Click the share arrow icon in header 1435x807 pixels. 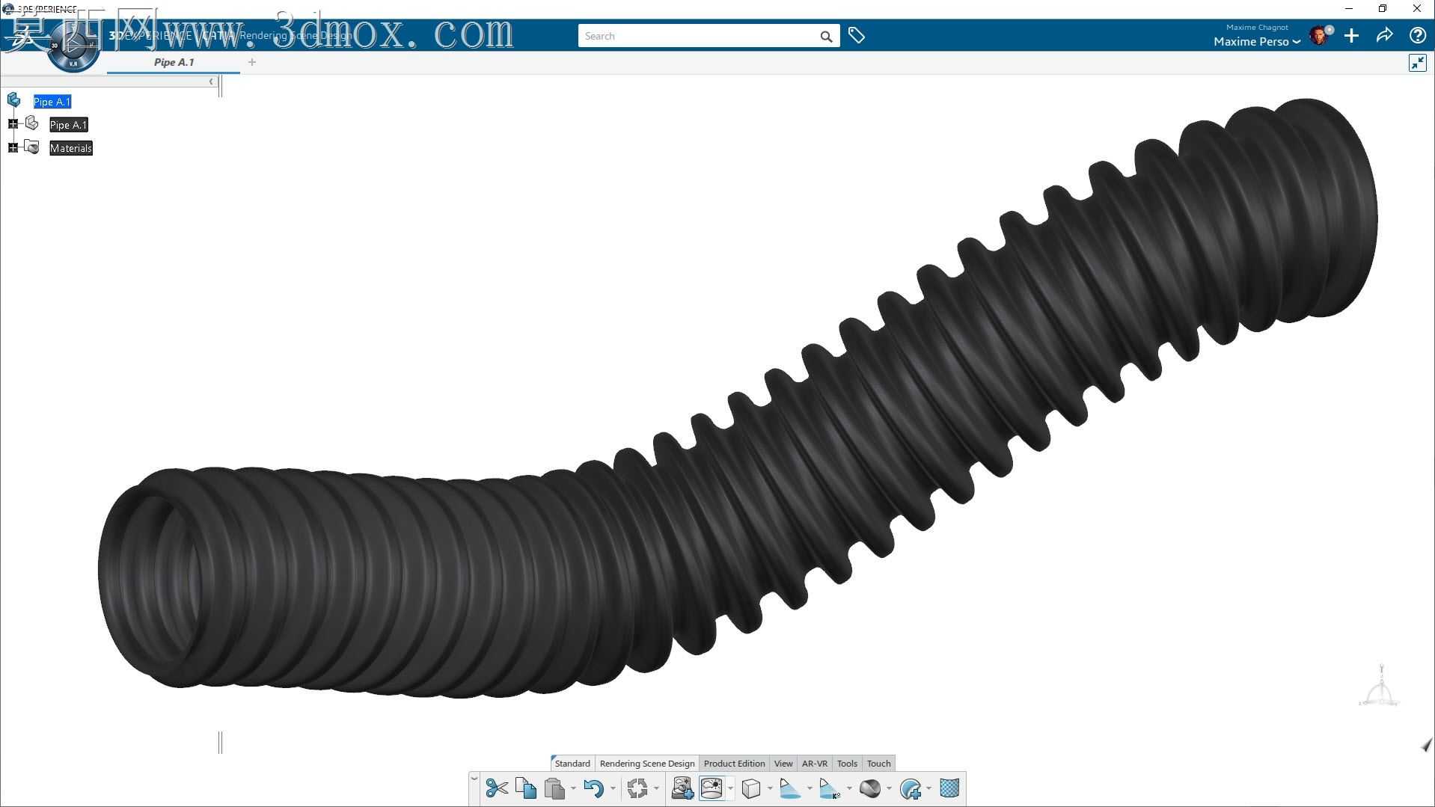(x=1384, y=36)
